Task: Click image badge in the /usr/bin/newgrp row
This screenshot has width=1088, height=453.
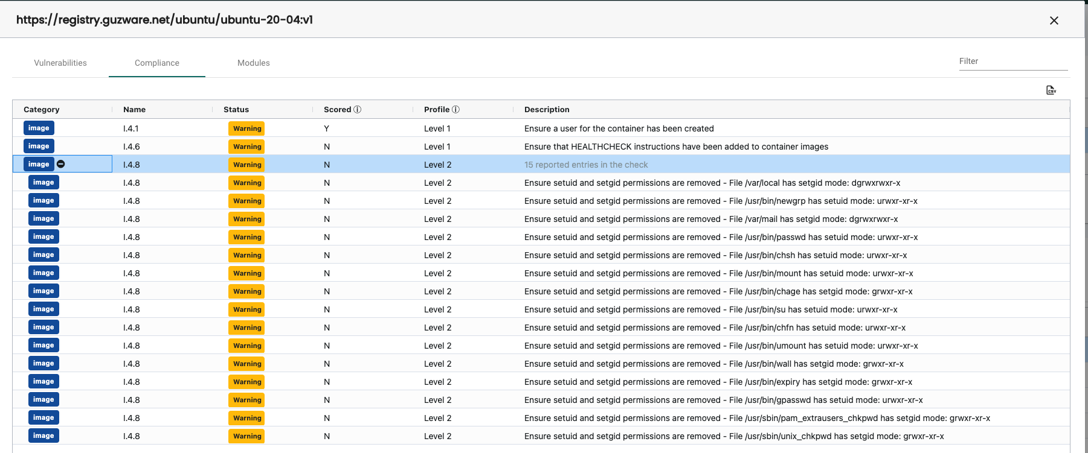Action: pyautogui.click(x=43, y=200)
